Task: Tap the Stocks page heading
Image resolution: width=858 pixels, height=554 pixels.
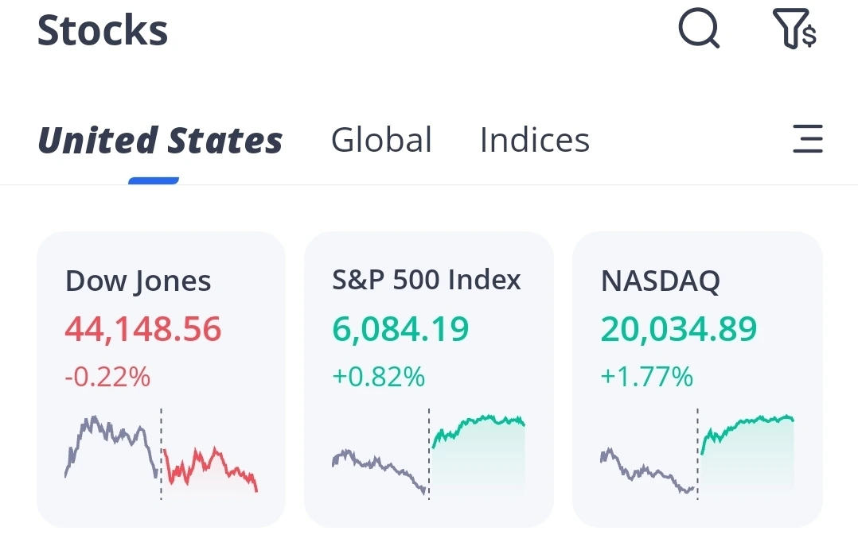Action: tap(103, 31)
